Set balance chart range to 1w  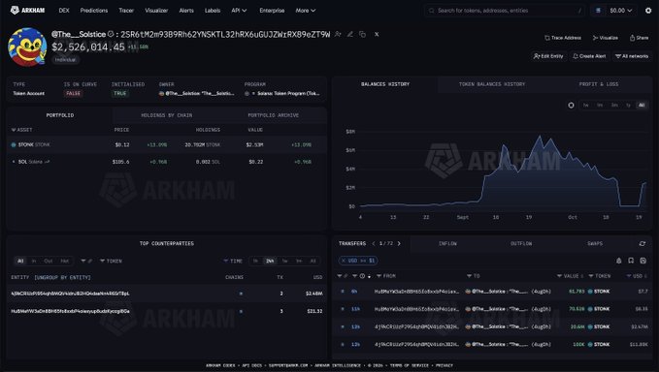pos(585,106)
